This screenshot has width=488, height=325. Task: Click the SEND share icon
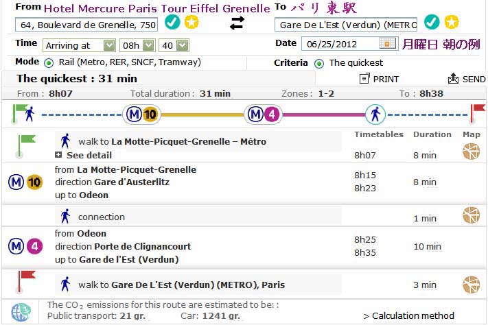click(453, 79)
